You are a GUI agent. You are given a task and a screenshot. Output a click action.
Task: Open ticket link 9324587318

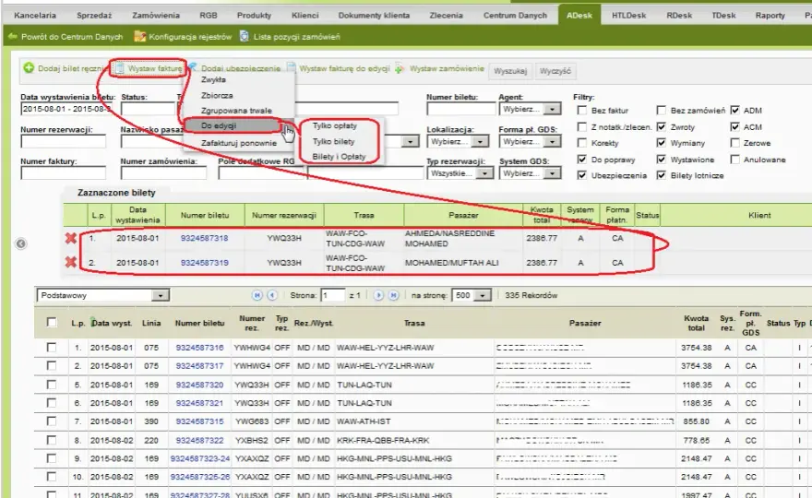pyautogui.click(x=204, y=238)
